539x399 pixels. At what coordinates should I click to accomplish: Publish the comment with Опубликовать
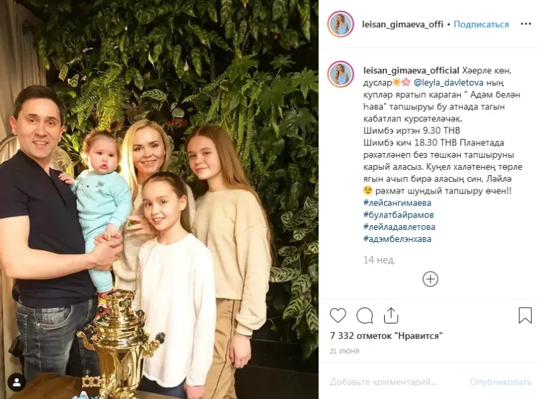501,381
